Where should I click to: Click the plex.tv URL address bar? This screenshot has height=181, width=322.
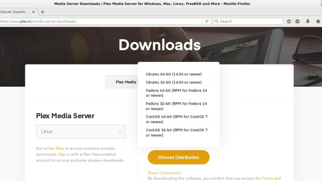tap(101, 21)
